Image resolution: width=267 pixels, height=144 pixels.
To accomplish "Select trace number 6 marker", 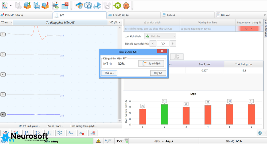I will click(x=3, y=114).
